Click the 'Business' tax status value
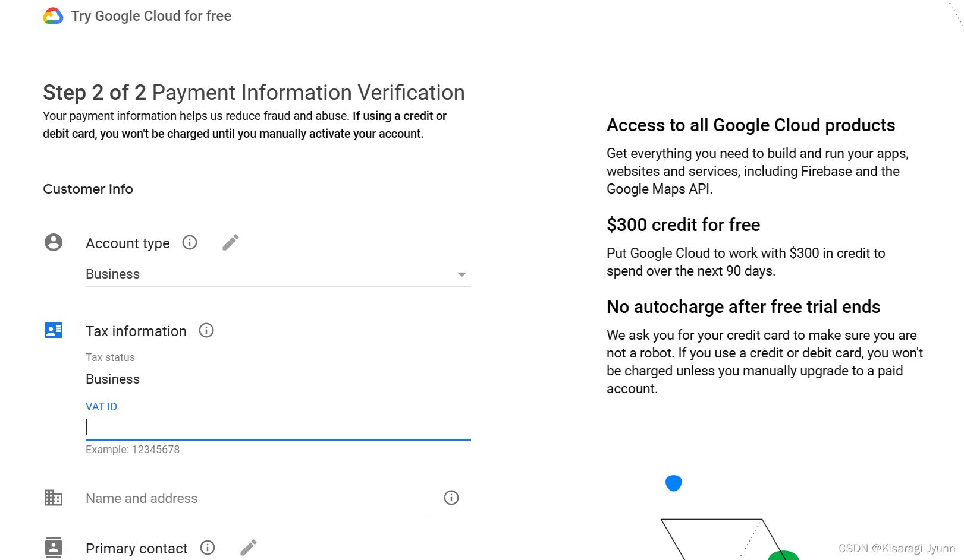This screenshot has width=964, height=560. pyautogui.click(x=112, y=379)
